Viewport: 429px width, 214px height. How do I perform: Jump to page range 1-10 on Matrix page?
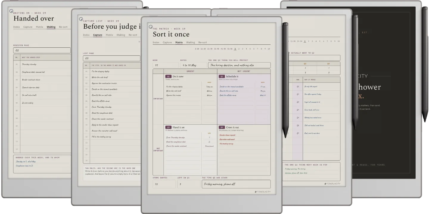click(x=197, y=49)
